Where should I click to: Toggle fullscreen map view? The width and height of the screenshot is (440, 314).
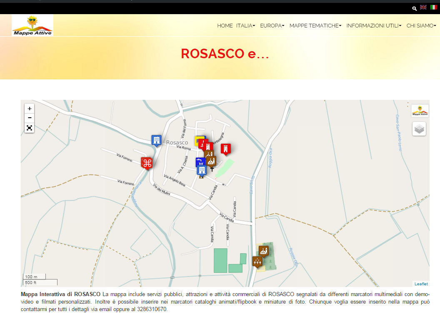(30, 128)
